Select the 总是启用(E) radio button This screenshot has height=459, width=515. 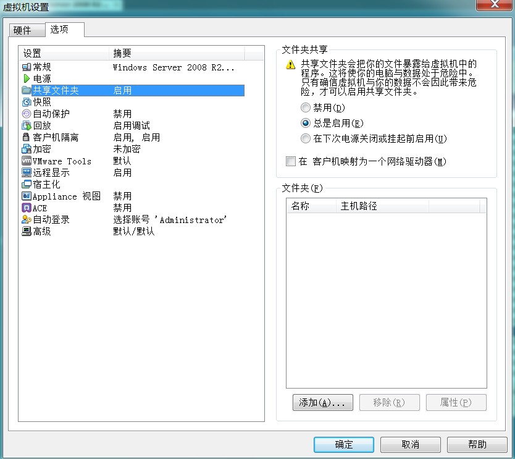coord(306,123)
